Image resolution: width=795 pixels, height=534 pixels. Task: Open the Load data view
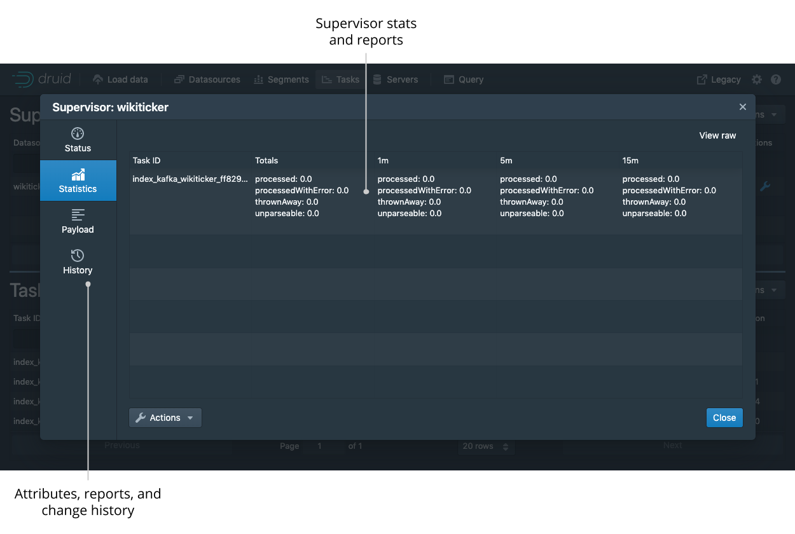120,79
